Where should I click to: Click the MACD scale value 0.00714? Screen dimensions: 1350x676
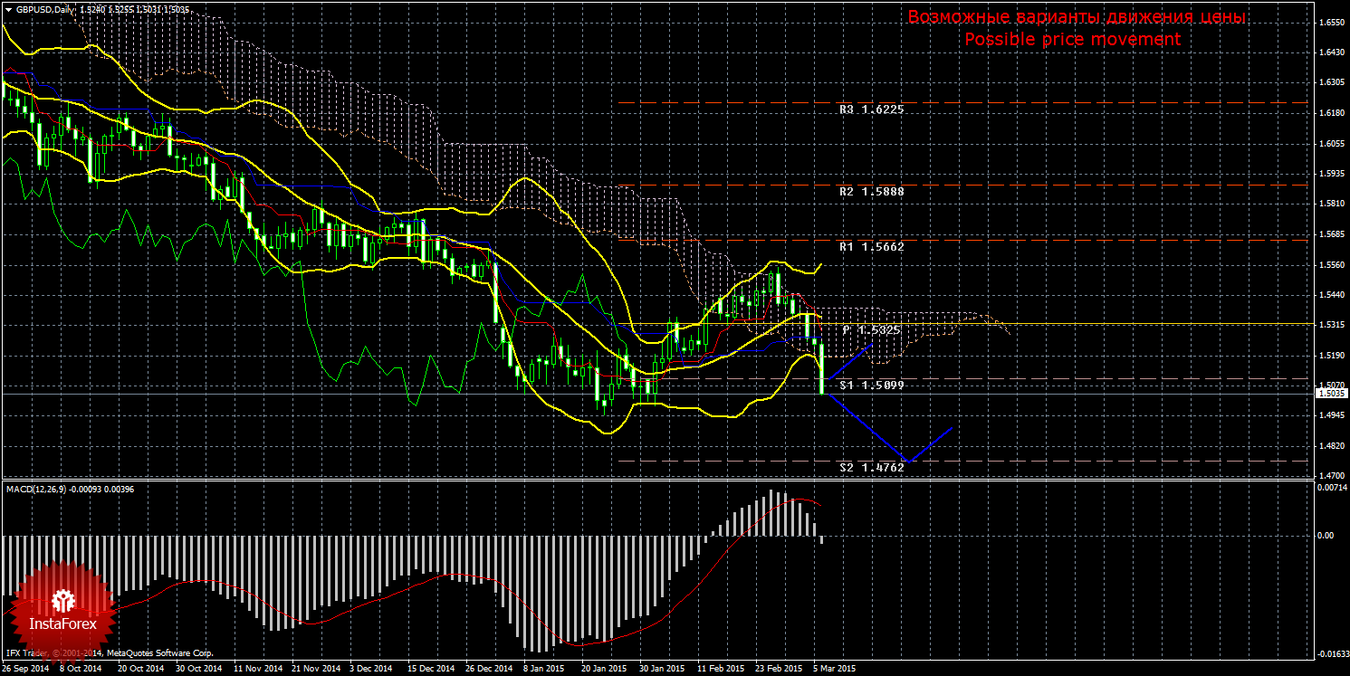1331,489
